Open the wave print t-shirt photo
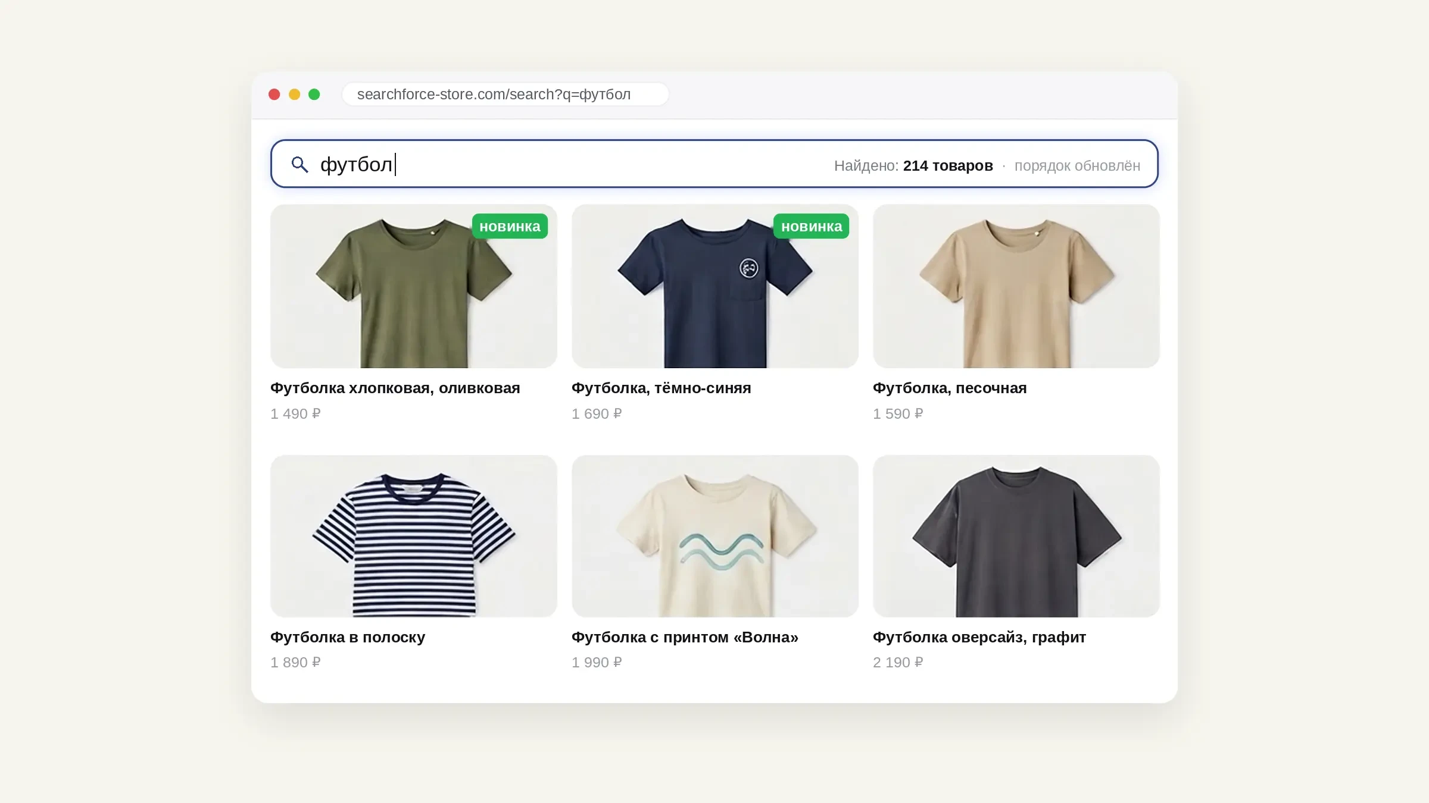This screenshot has height=803, width=1429. 715,536
